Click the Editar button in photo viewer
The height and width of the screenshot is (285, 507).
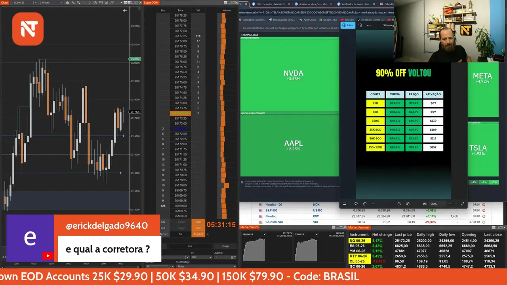click(x=347, y=25)
